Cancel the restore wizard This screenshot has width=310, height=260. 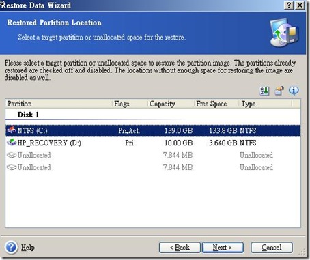(x=272, y=248)
